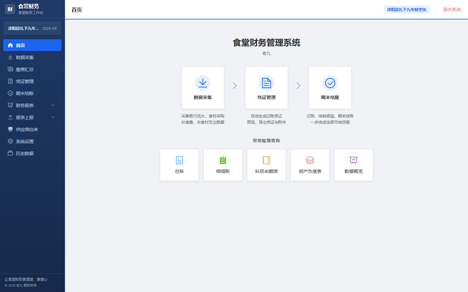
Task: Click the footer text 让食堂财务更清楚、更省心
Action: [x=26, y=279]
